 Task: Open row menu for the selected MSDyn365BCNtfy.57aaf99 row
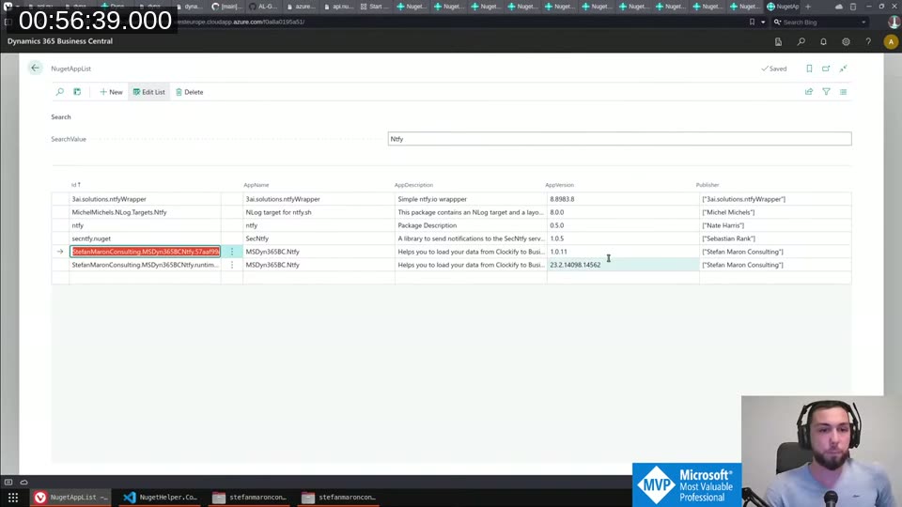(x=232, y=252)
